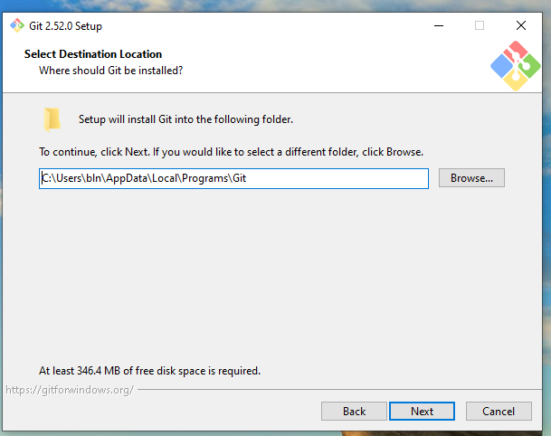Minimize the Git Setup window

[438, 25]
